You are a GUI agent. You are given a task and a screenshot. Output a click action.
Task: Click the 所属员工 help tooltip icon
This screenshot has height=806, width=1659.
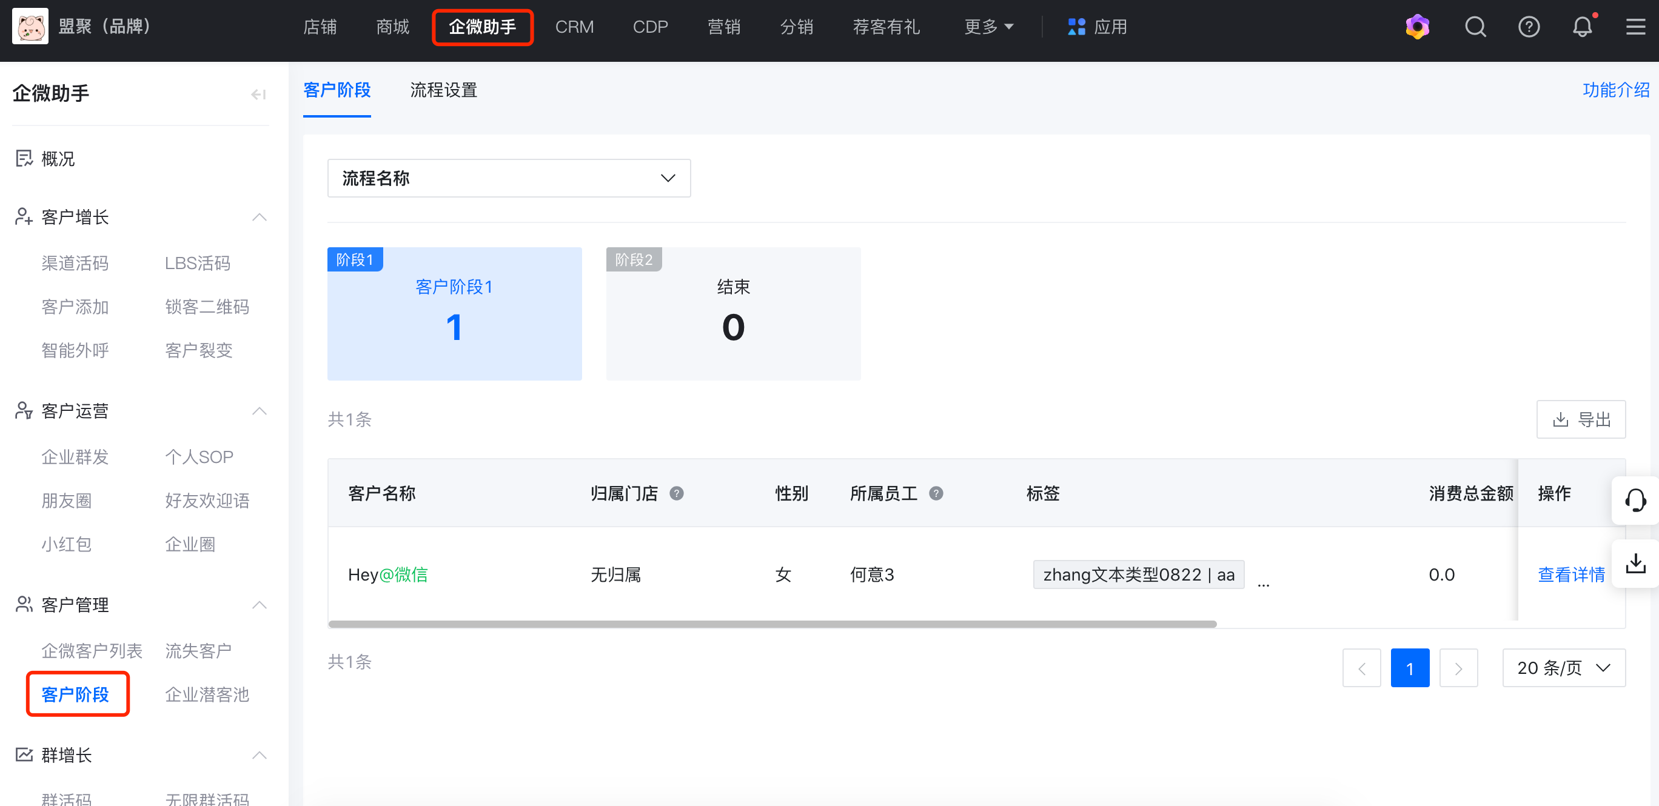pos(936,493)
